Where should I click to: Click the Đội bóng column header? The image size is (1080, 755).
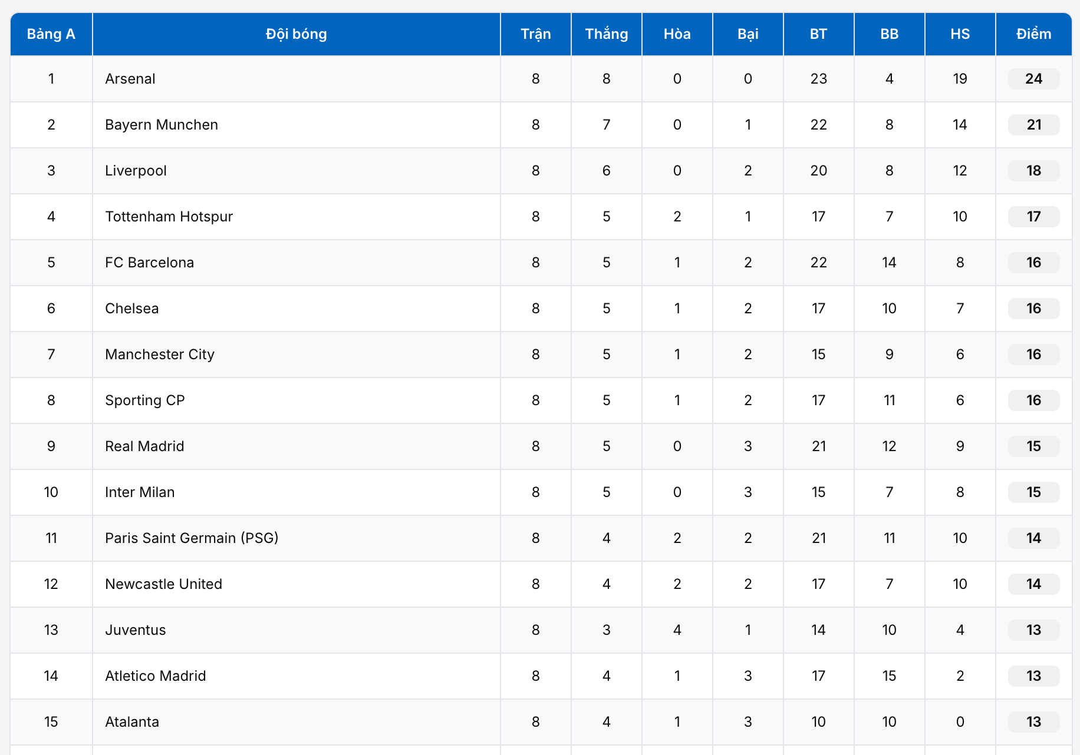(x=296, y=34)
